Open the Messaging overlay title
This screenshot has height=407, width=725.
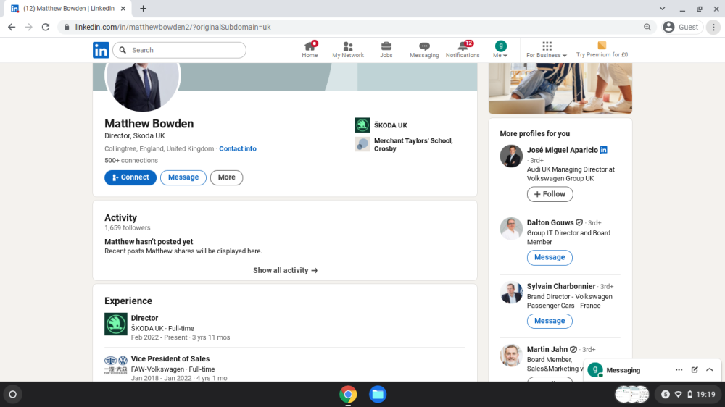tap(623, 371)
